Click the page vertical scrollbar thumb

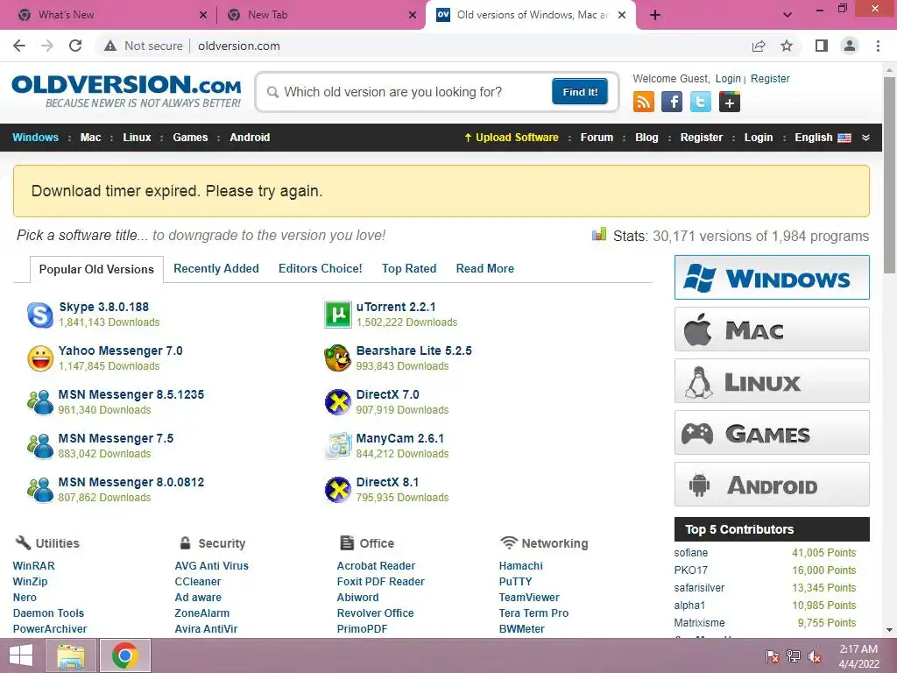tap(889, 174)
